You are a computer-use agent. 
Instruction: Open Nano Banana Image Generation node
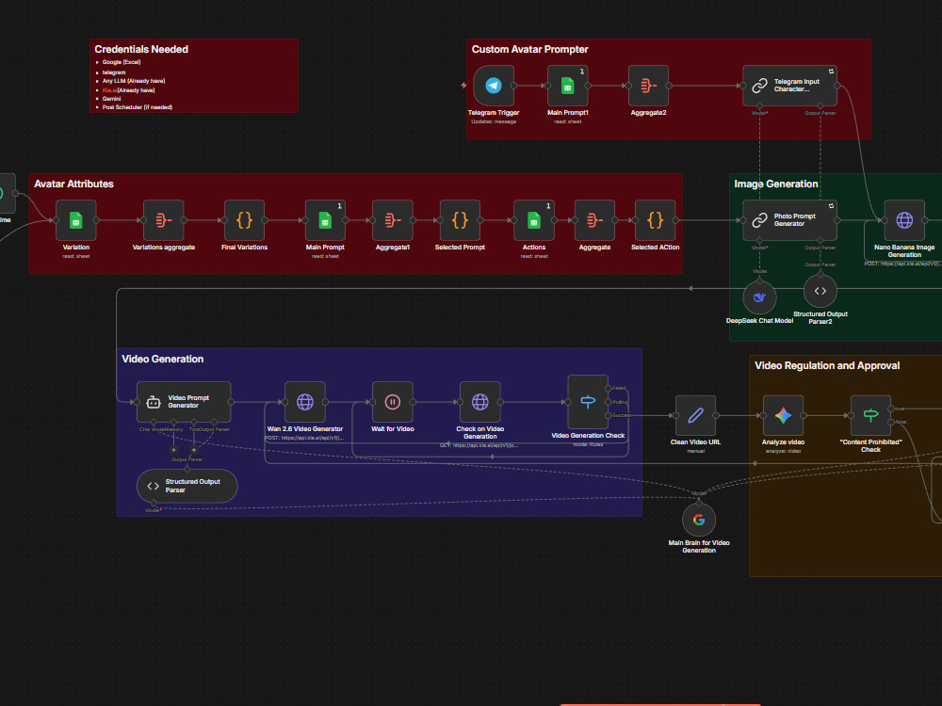click(x=904, y=220)
